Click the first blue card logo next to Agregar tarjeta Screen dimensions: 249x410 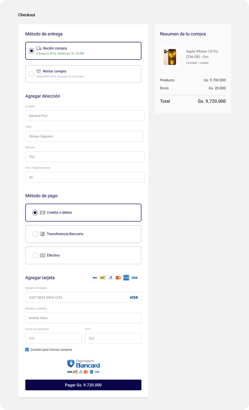(x=95, y=278)
